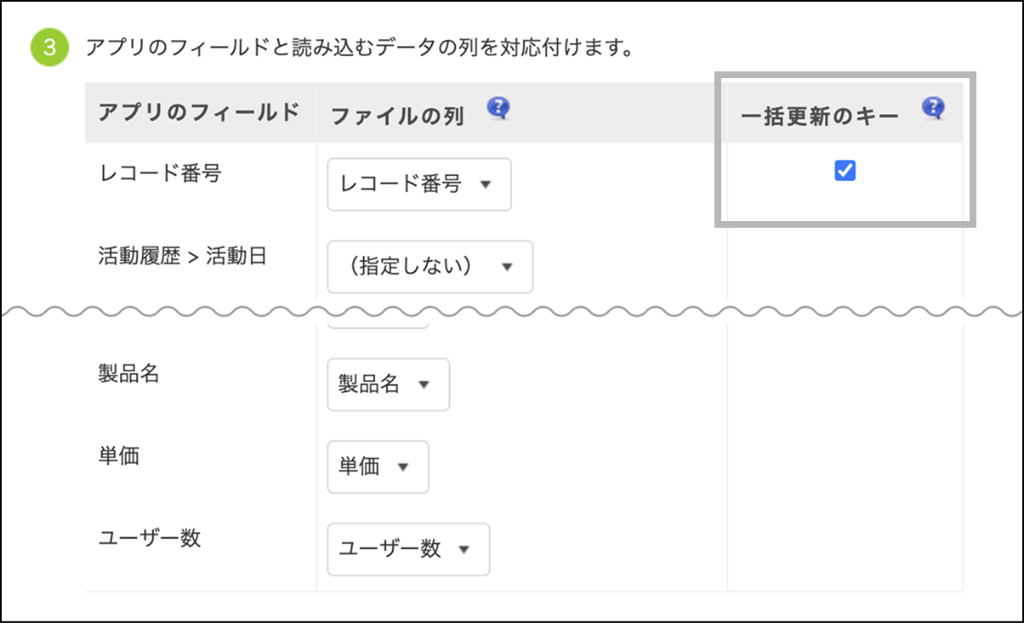Image resolution: width=1024 pixels, height=623 pixels.
Task: Uncheck the レコード番号 bulk update key checkbox
Action: [x=845, y=172]
